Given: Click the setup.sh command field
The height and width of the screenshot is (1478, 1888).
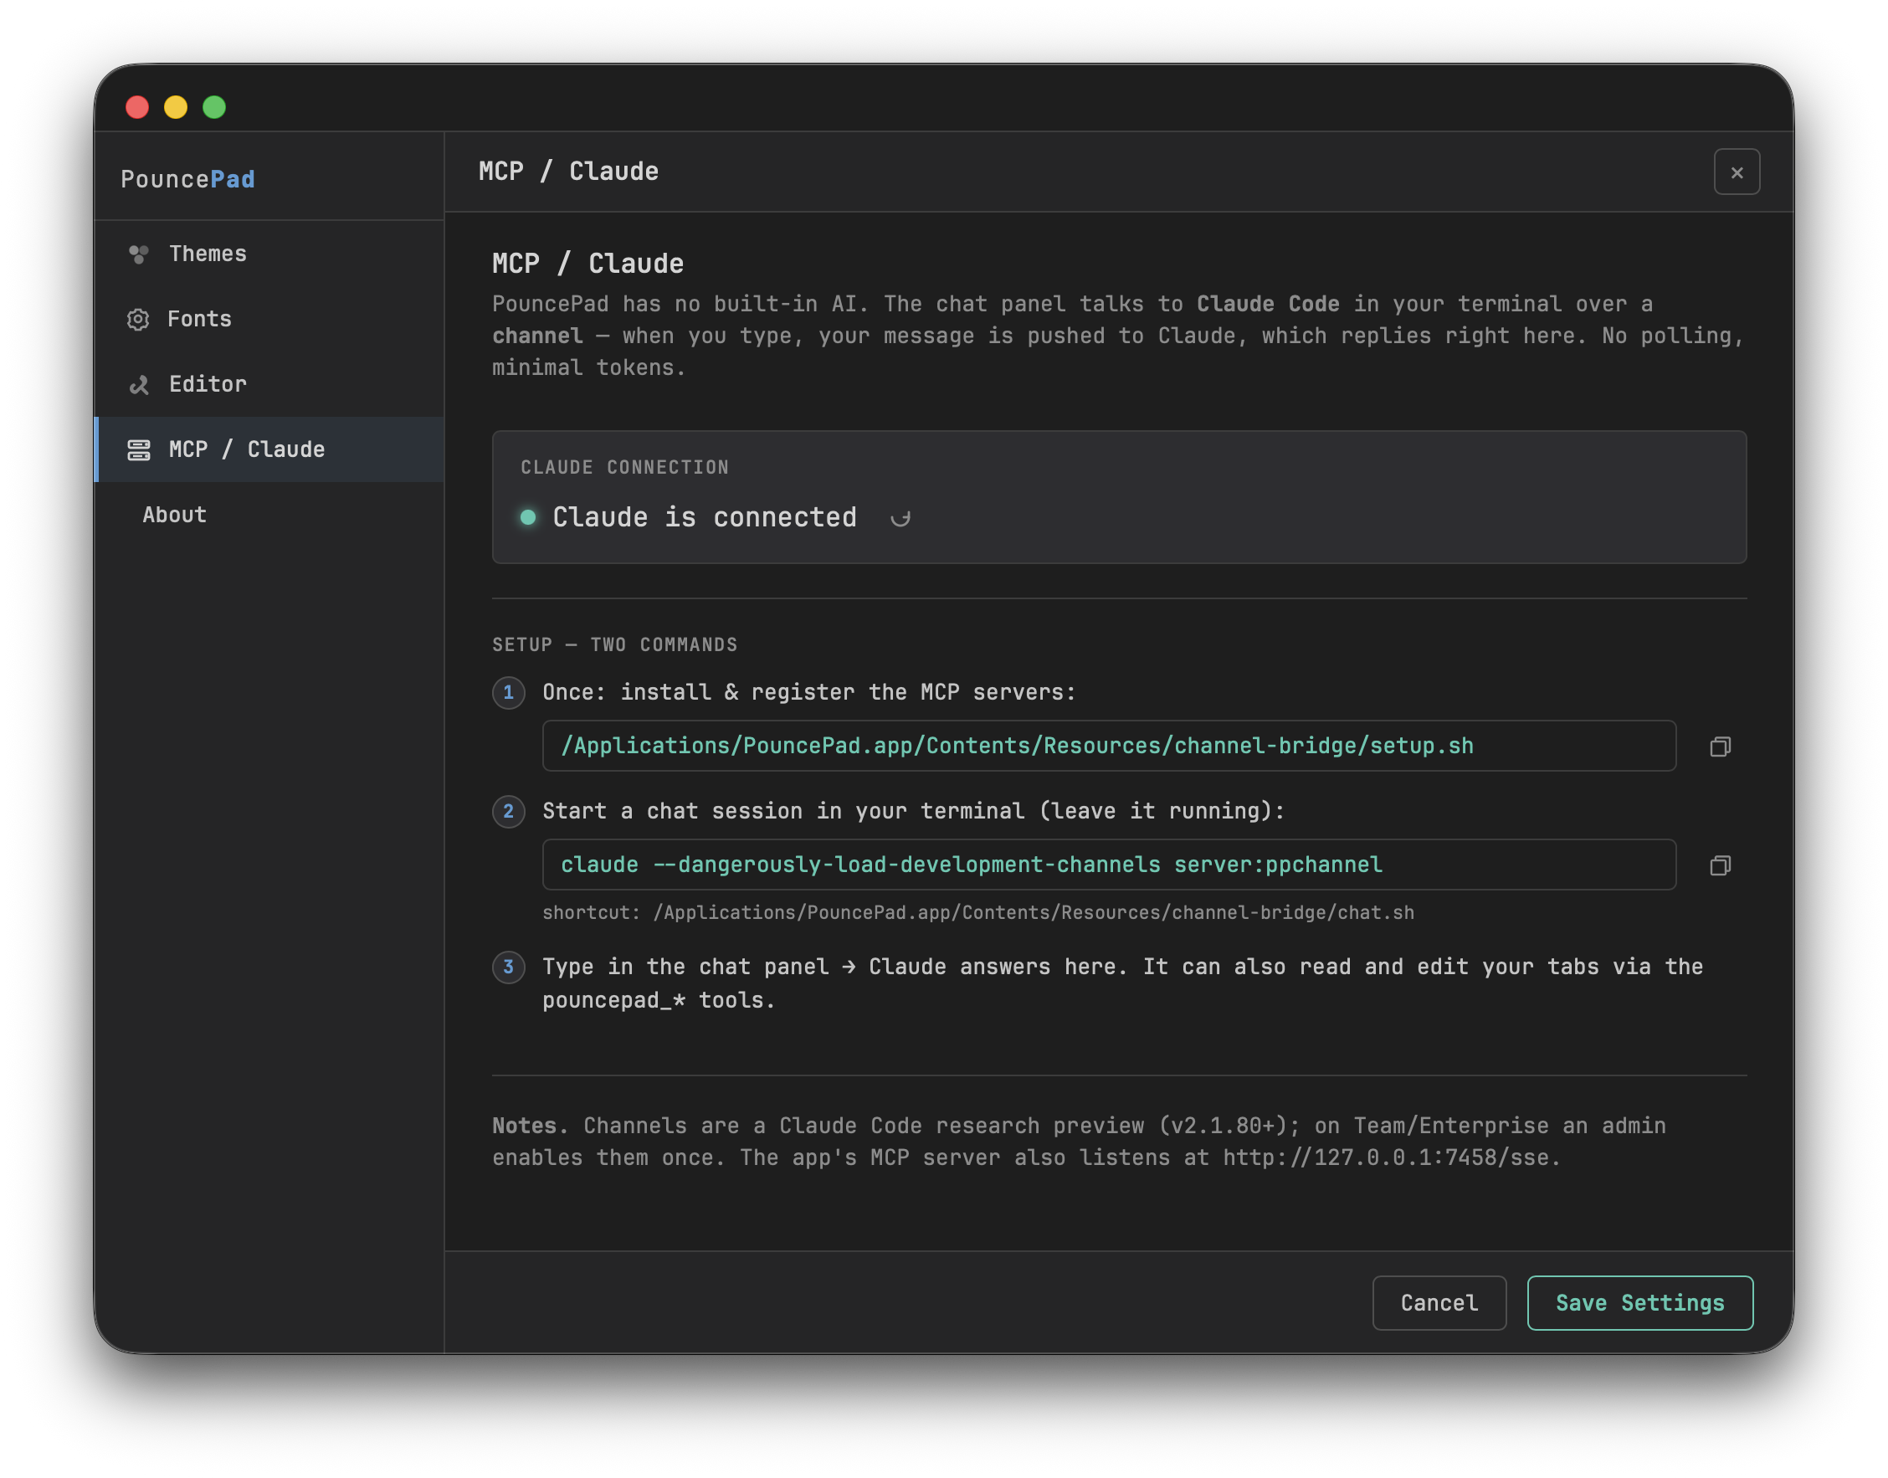Looking at the screenshot, I should (1108, 746).
